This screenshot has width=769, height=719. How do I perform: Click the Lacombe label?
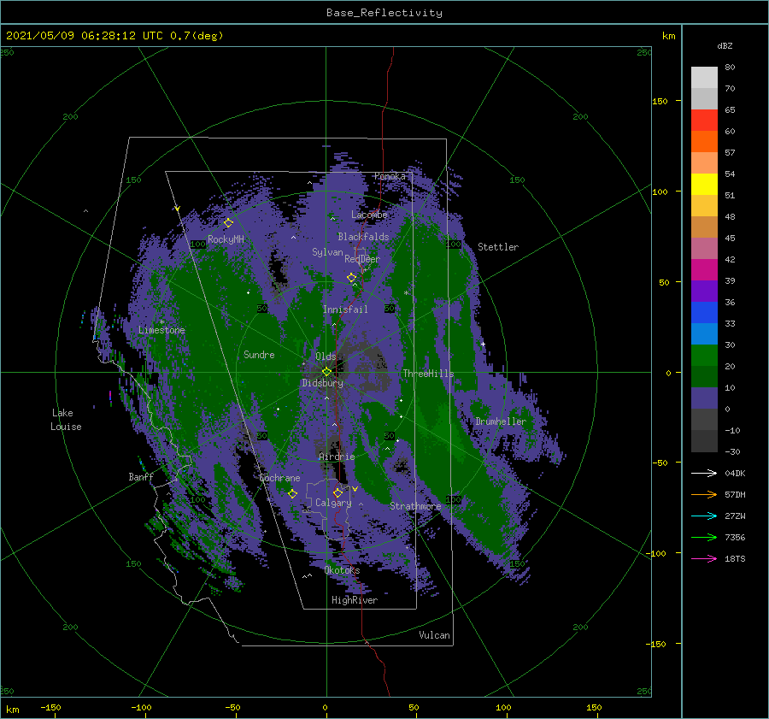click(x=369, y=215)
